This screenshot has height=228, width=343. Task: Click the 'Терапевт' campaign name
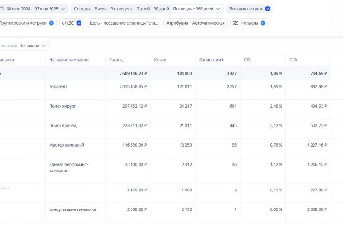click(58, 87)
